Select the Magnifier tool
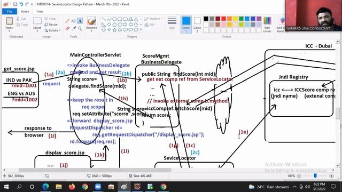The image size is (342, 192). click(80, 28)
